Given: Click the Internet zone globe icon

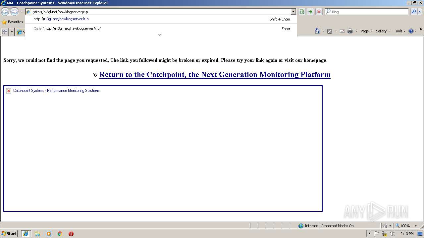Looking at the screenshot, I should pos(301,226).
